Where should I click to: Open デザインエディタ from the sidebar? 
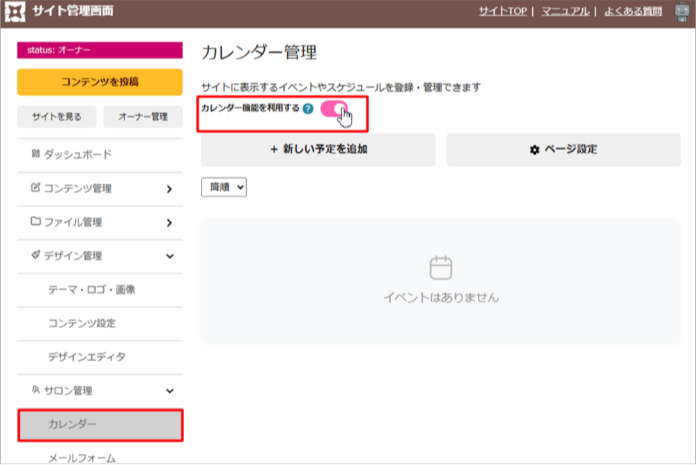coord(86,357)
